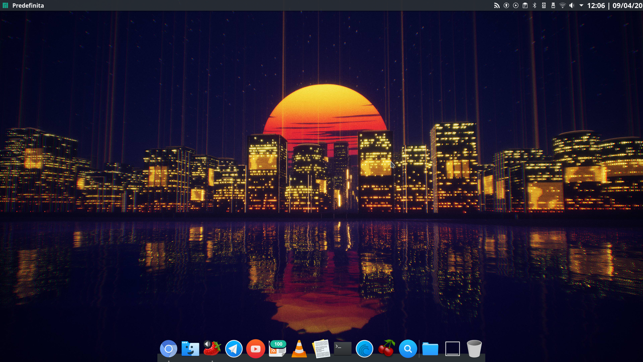The image size is (643, 362).
Task: Open the blue spiral torrent client icon
Action: pos(364,348)
